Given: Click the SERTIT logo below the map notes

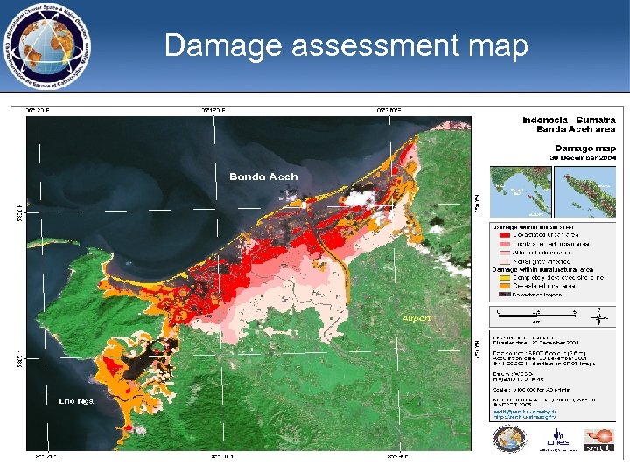Looking at the screenshot, I should point(599,440).
